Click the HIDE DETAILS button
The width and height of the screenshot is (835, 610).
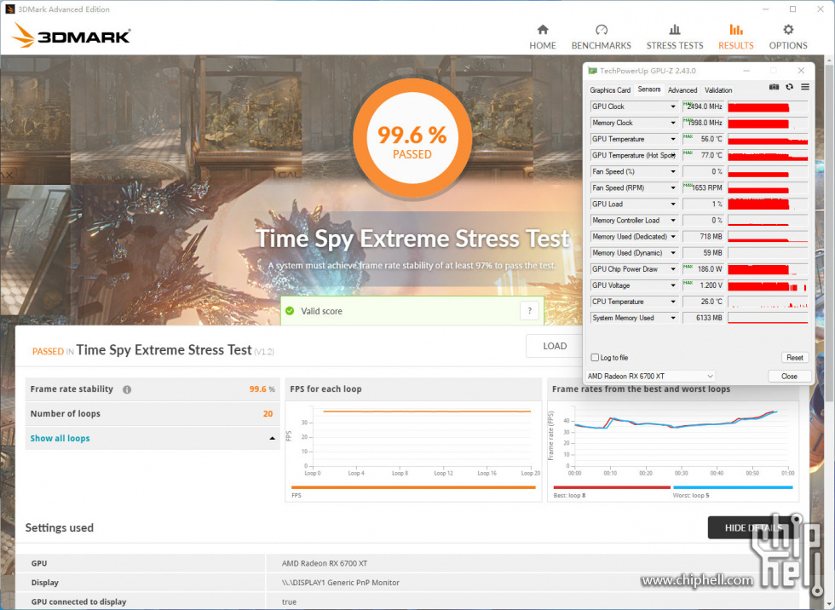click(752, 527)
